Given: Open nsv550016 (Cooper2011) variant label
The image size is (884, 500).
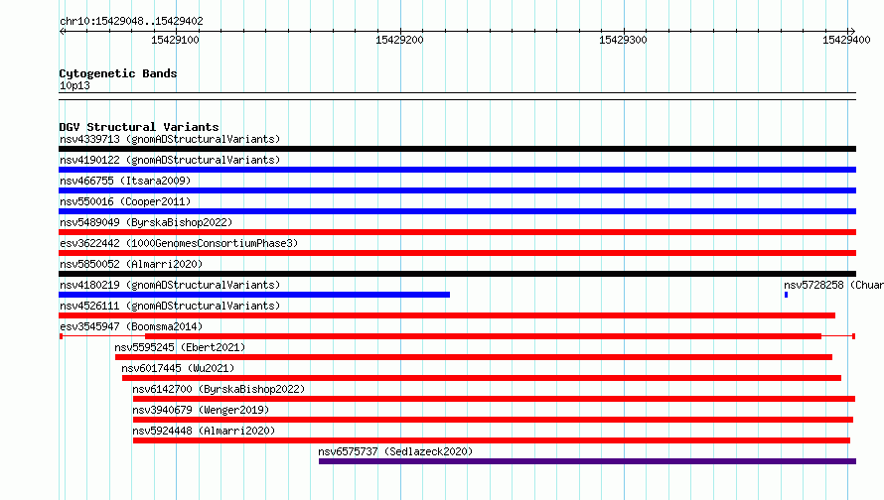Looking at the screenshot, I should (125, 201).
